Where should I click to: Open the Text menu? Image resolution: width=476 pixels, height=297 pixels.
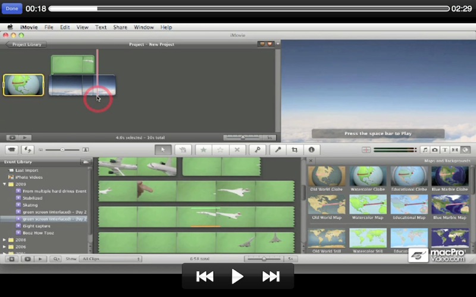tap(101, 27)
